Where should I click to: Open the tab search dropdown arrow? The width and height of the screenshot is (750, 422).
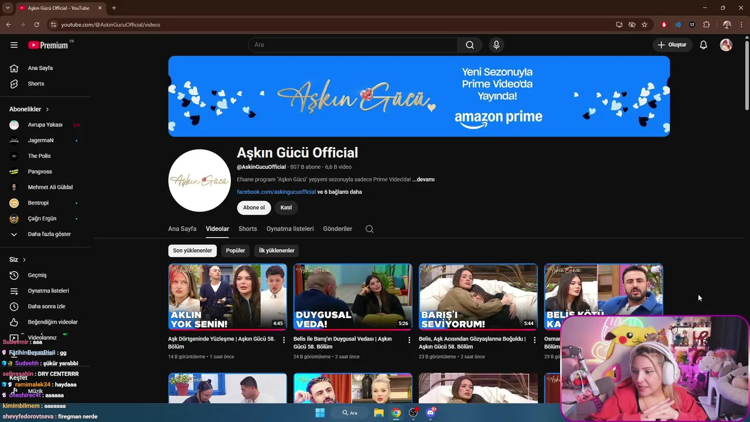(8, 8)
